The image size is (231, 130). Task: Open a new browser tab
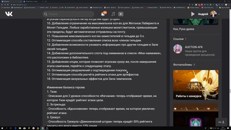pos(46,1)
